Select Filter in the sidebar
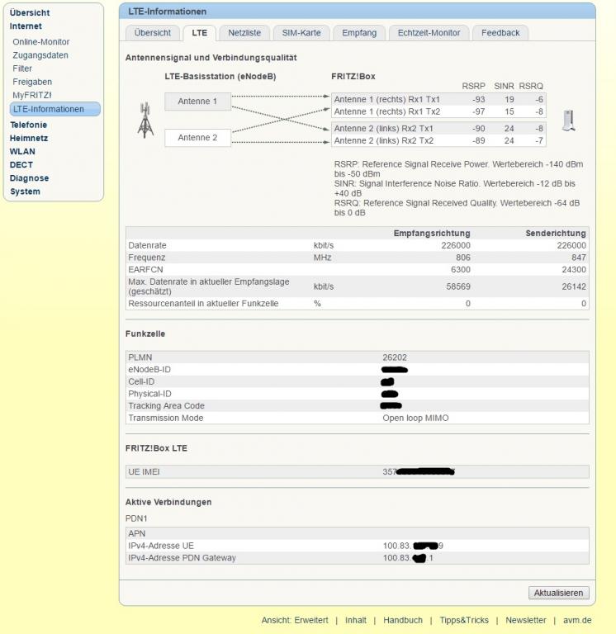 [22, 69]
